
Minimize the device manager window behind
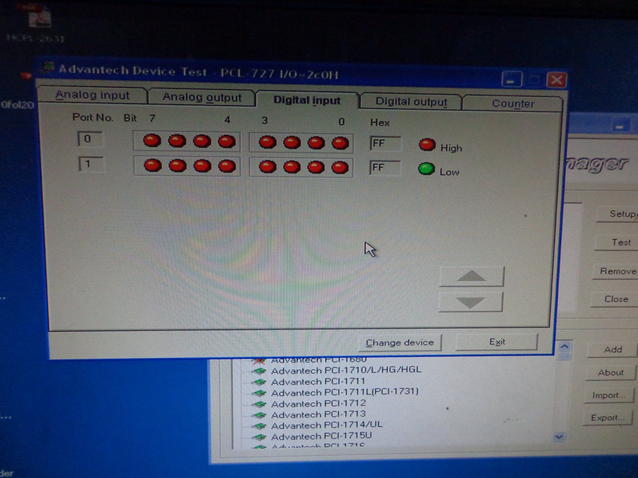point(620,126)
